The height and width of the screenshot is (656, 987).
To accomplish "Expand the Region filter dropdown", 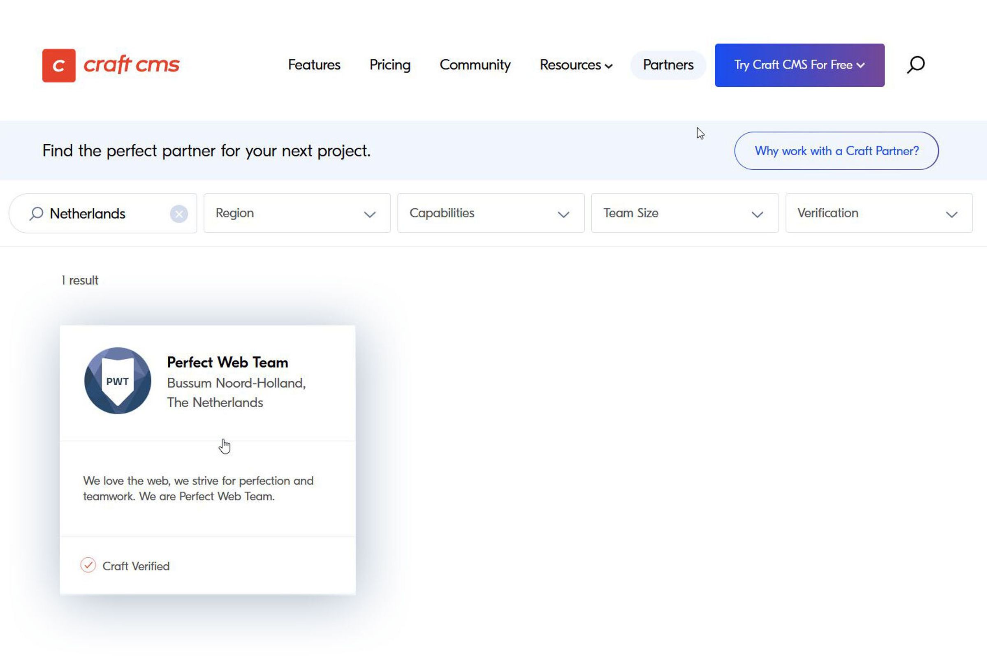I will click(297, 213).
